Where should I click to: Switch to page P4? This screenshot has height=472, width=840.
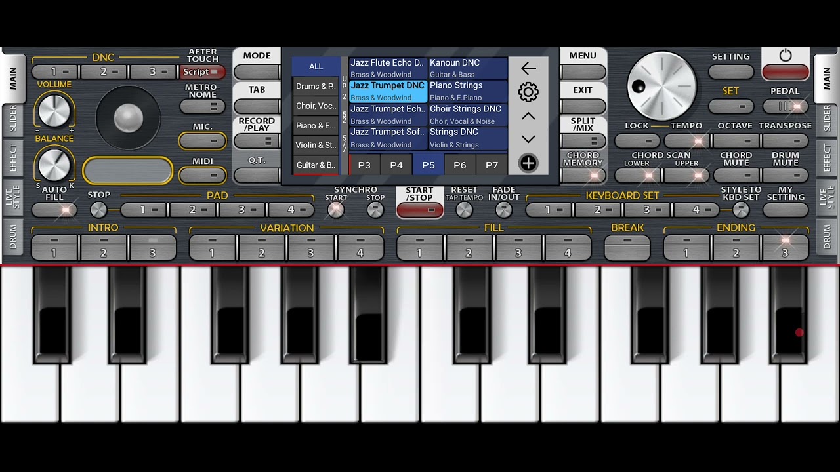point(396,165)
